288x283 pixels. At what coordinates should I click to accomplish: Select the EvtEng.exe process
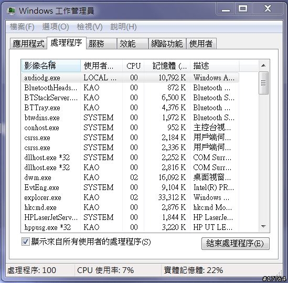(130, 187)
